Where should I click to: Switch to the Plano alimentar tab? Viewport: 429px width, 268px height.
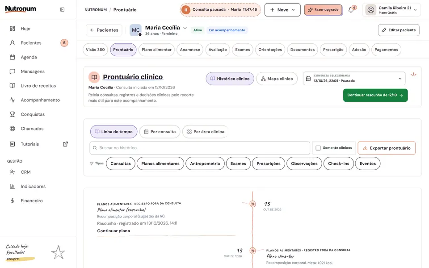156,50
